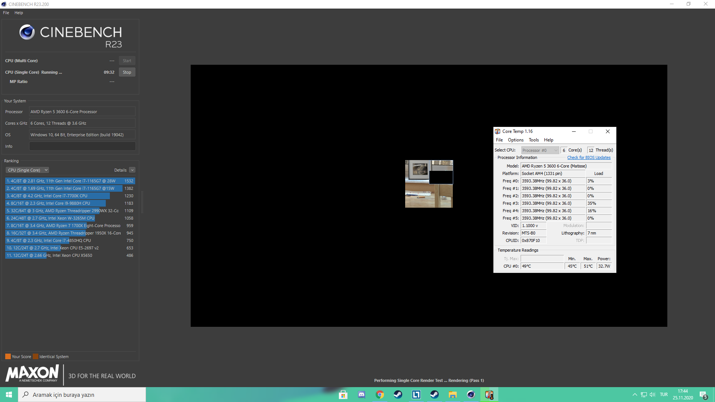Select CPU Single Core dropdown filter
Image resolution: width=715 pixels, height=402 pixels.
(26, 170)
